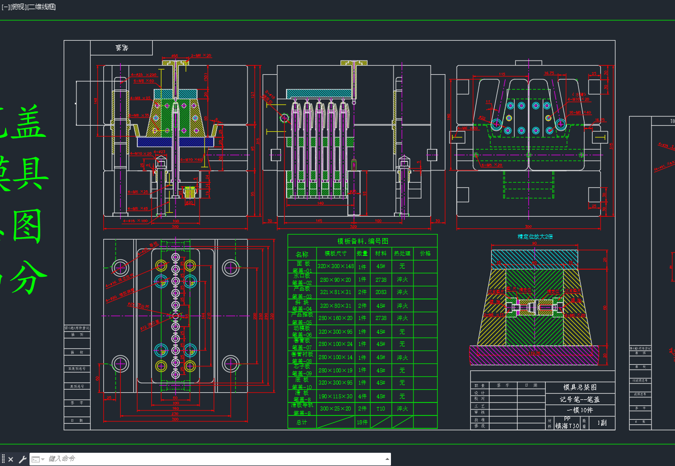Viewport: 675px width, 466px height.
Task: Open the 俯视 view controls menu
Action: coord(18,7)
